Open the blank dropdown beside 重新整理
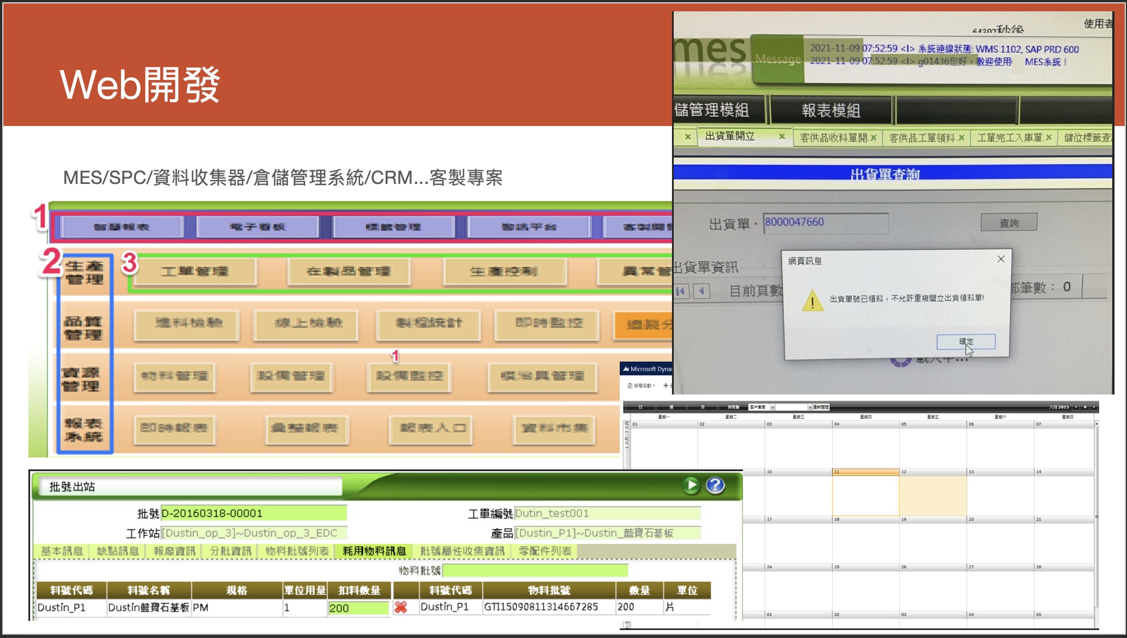Viewport: 1127px width, 638px height. [809, 407]
